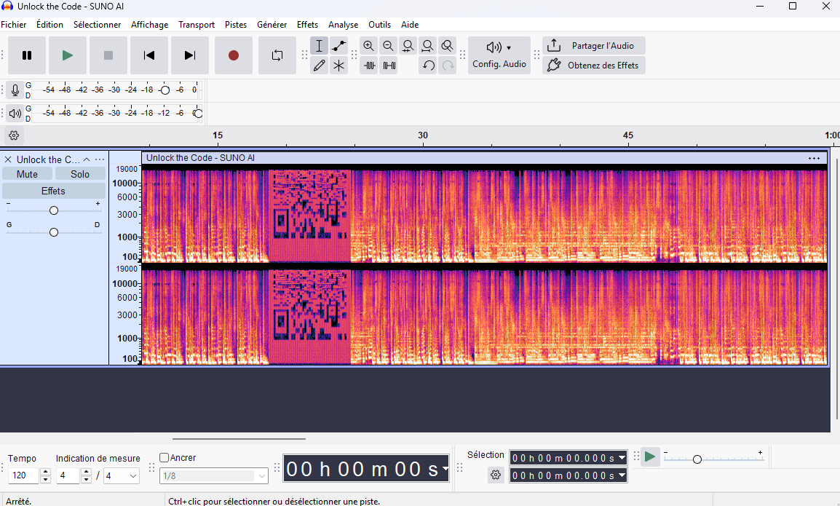Open the time signature denominator dropdown
Screen dimensions: 840x506
tap(132, 475)
